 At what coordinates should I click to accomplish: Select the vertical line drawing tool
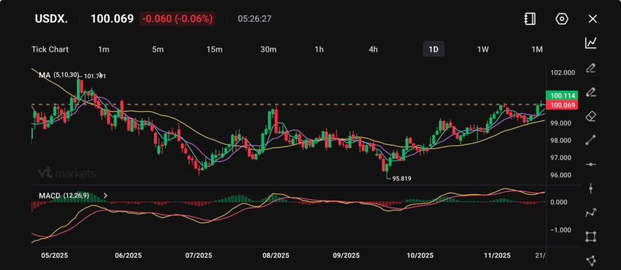coord(591,188)
